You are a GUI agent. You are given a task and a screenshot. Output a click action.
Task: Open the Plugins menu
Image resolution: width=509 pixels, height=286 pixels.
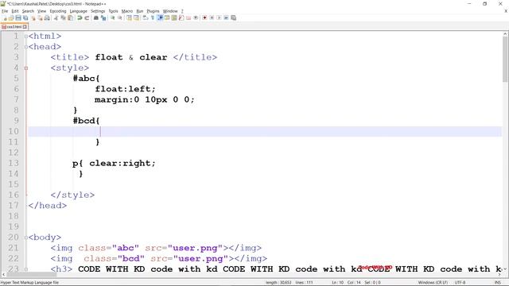[x=153, y=11]
